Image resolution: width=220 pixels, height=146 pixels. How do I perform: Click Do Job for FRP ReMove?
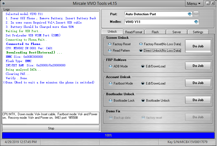(x=198, y=66)
